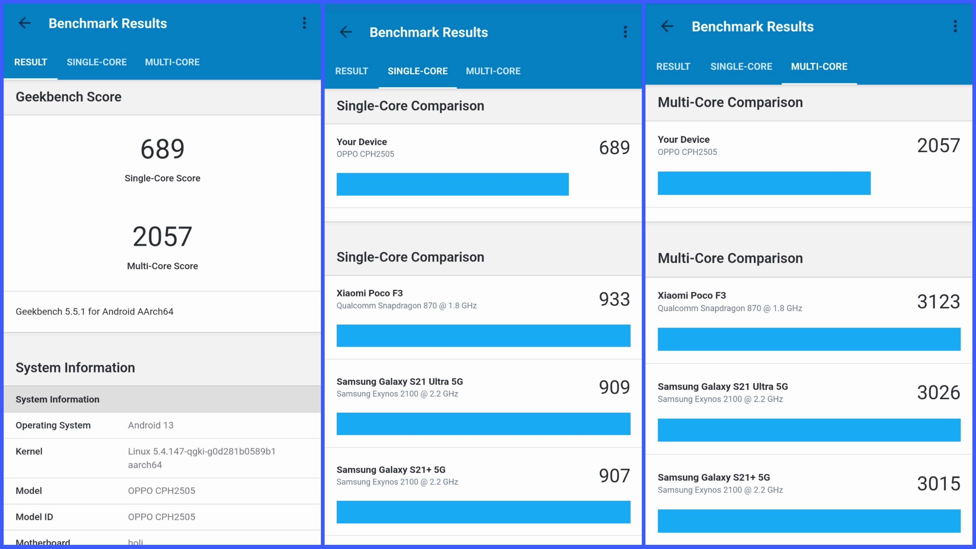The image size is (976, 549).
Task: Click the Android 13 value
Action: point(151,426)
